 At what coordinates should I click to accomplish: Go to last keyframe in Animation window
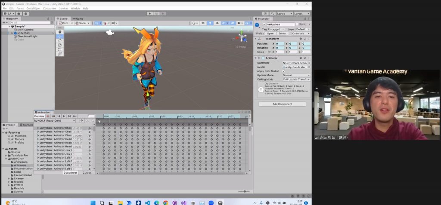point(75,116)
